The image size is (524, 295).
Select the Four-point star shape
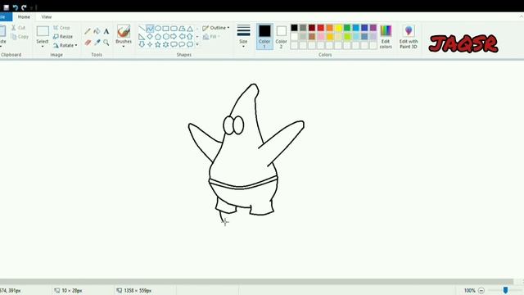tap(150, 44)
